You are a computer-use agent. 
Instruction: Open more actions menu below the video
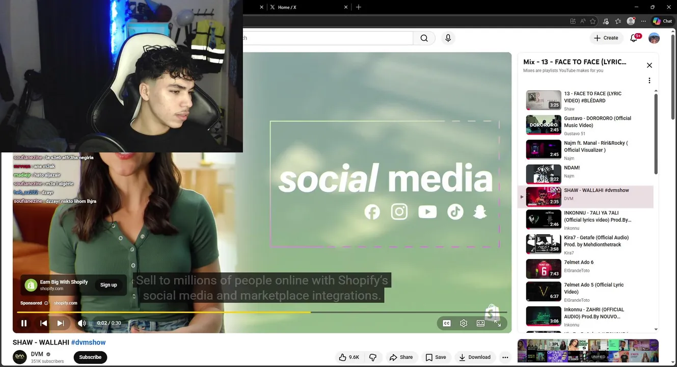[x=505, y=357]
